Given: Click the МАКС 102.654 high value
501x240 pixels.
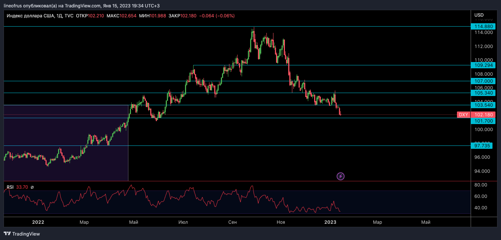Looking at the screenshot, I should [x=121, y=16].
